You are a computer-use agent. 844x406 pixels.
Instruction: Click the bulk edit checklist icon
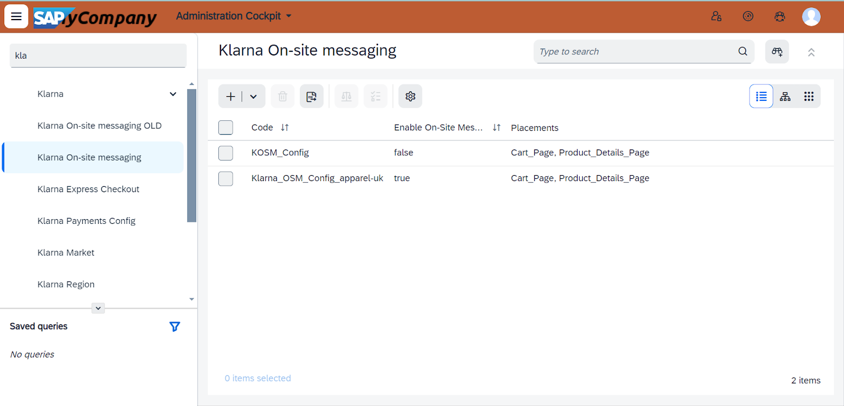376,96
